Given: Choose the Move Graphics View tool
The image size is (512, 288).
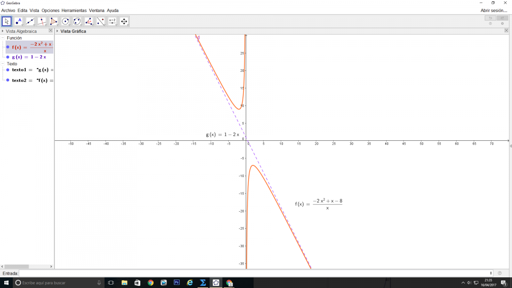Looking at the screenshot, I should click(x=124, y=21).
